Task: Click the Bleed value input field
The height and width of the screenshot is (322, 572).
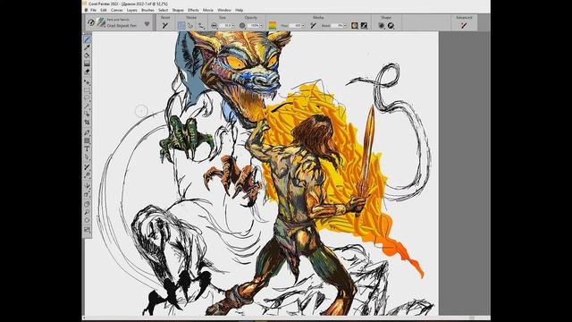Action: point(337,26)
